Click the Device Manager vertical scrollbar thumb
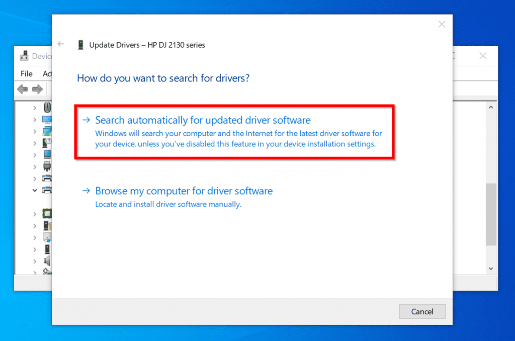 [491, 214]
